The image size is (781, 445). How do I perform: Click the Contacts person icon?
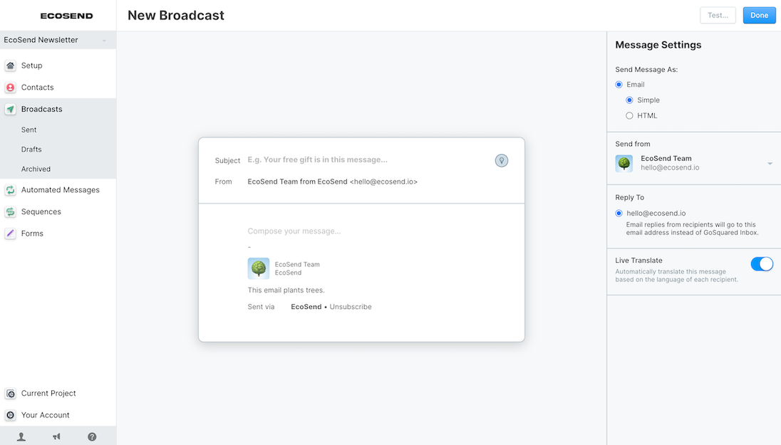[11, 88]
